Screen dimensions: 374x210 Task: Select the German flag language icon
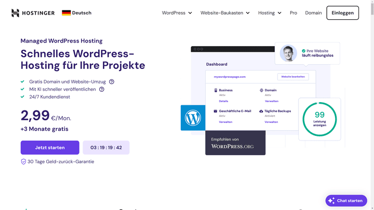coord(66,13)
